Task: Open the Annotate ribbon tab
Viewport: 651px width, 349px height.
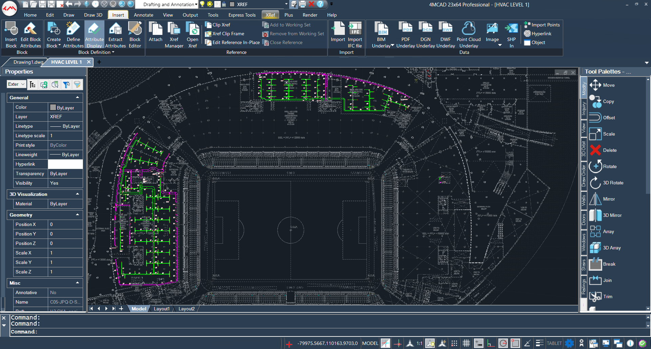Action: pos(143,15)
